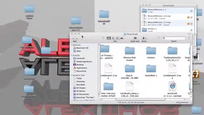Select AudioMod-1 folder

[151, 68]
